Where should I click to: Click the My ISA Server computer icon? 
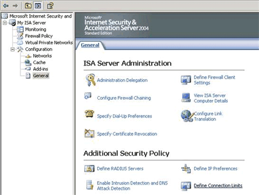13,23
